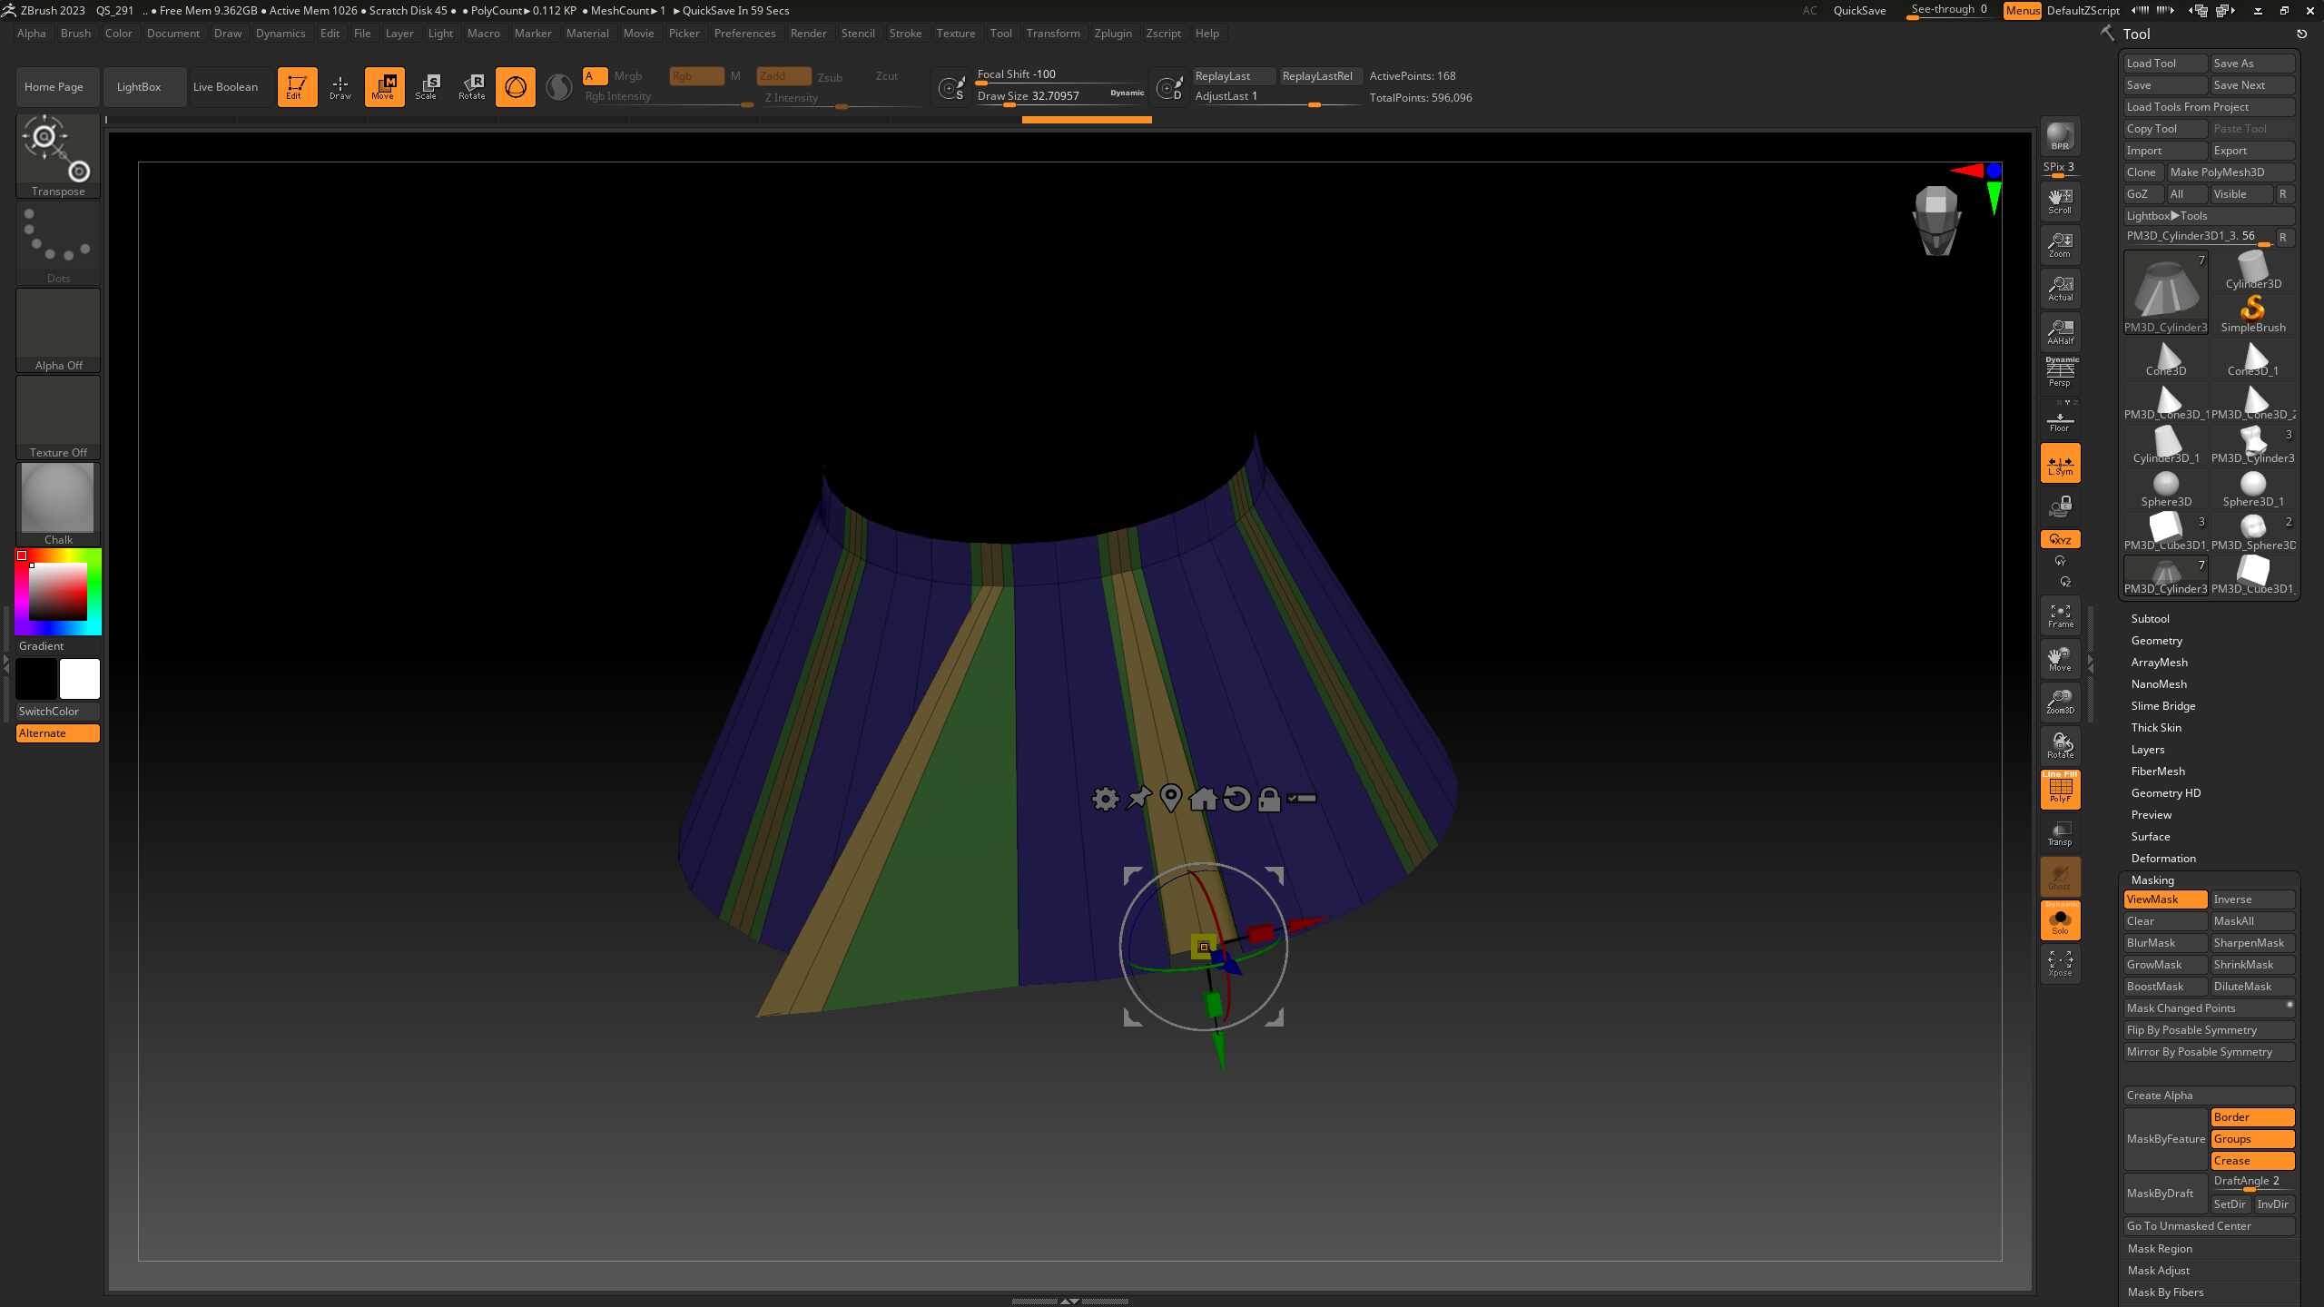Open the gizmo customize gear icon
The height and width of the screenshot is (1307, 2324).
point(1105,799)
